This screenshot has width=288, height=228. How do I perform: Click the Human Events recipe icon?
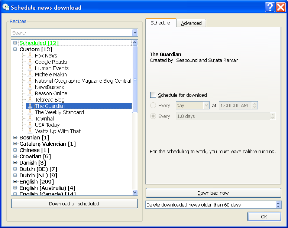[30, 68]
